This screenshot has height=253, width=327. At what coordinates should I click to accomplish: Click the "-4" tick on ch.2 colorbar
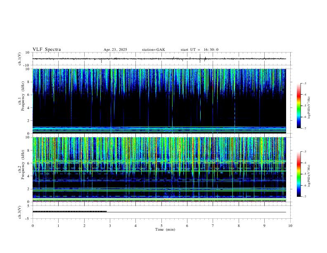[304, 163]
